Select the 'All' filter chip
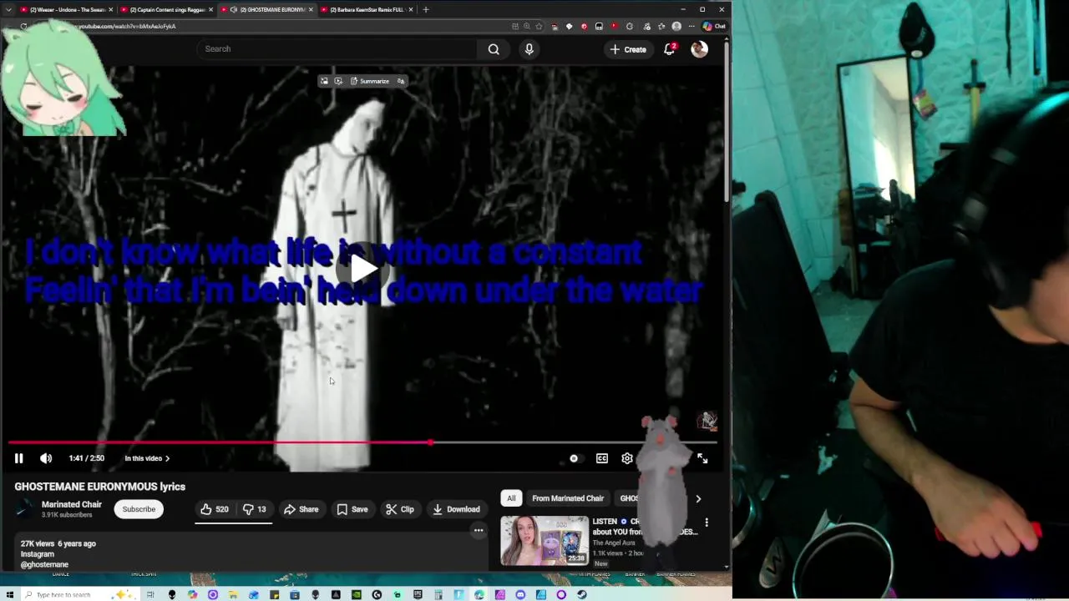 [x=511, y=498]
